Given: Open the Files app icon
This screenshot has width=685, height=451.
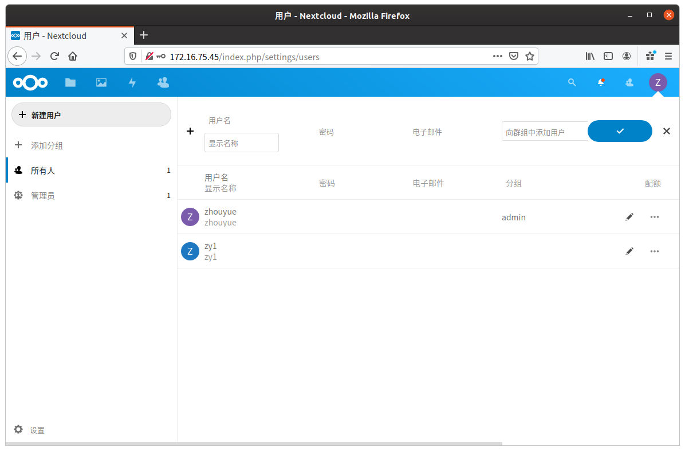Looking at the screenshot, I should tap(70, 82).
